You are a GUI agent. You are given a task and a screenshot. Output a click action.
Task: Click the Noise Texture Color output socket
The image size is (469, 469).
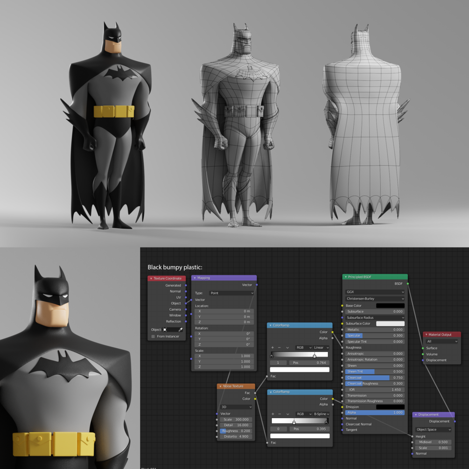pyautogui.click(x=255, y=399)
